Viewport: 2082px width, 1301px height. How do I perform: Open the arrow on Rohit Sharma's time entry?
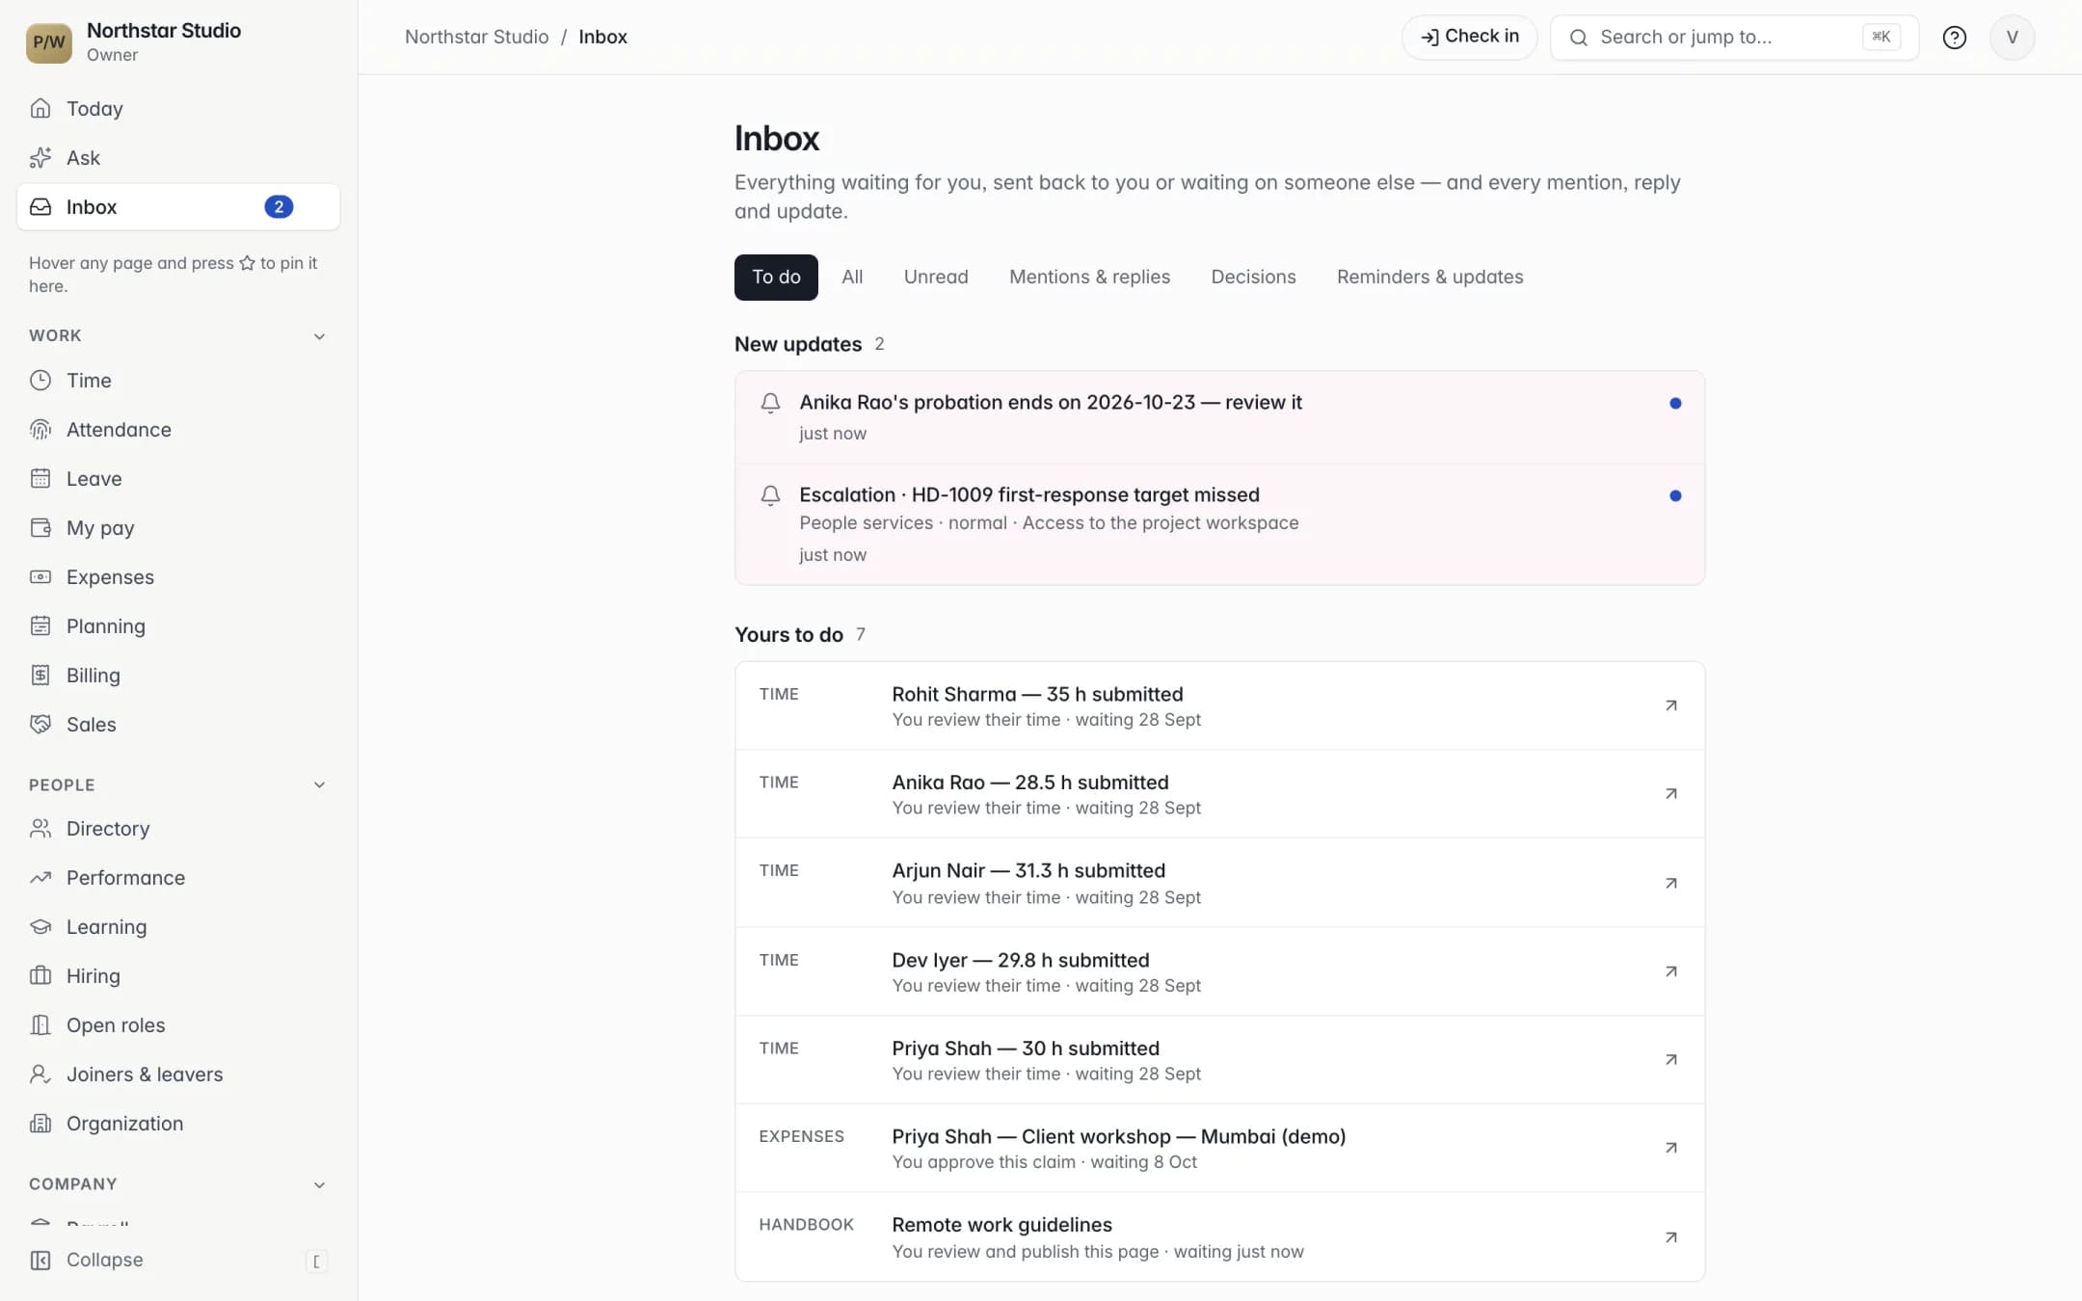click(1671, 705)
